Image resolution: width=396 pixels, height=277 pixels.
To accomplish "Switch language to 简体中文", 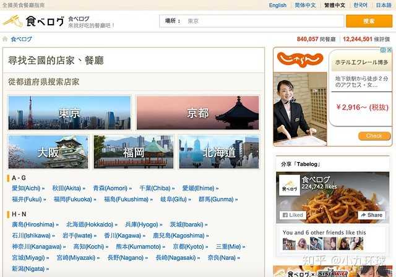I will [x=305, y=6].
